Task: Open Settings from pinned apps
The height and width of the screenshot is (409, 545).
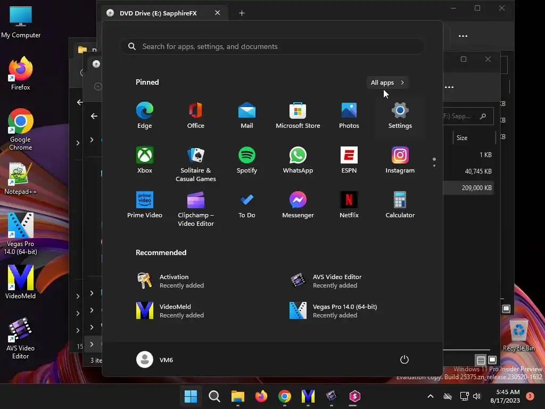Action: click(x=400, y=116)
